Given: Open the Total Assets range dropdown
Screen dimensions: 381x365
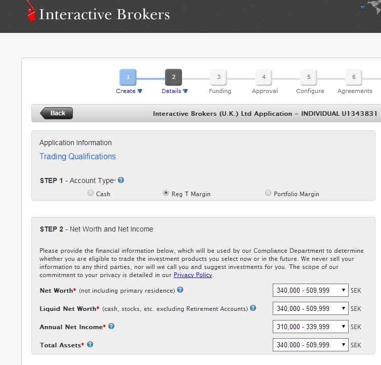Looking at the screenshot, I should [x=311, y=345].
